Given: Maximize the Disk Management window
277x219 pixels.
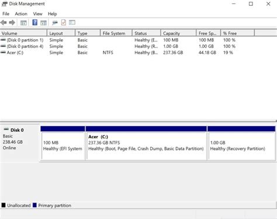Looking at the screenshot, I should tap(251, 4).
